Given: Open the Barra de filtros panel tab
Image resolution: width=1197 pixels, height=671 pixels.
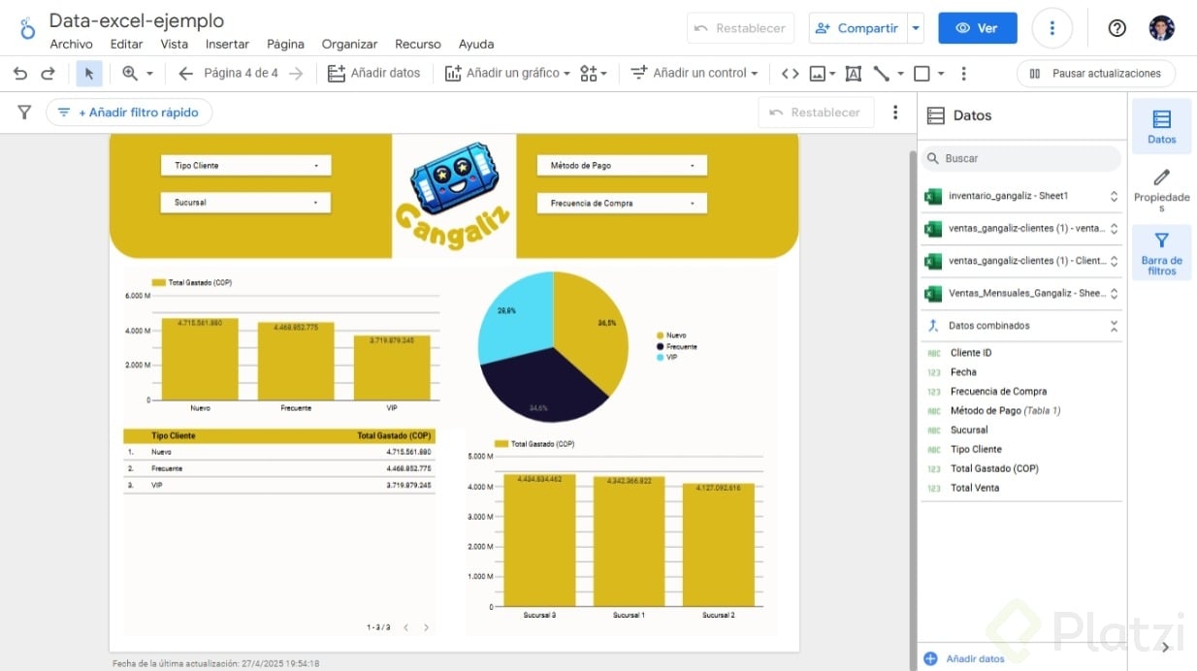Looking at the screenshot, I should point(1161,253).
